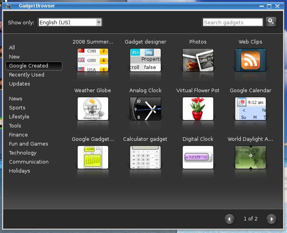Click the Digital Clock gadget icon
The image size is (287, 233).
198,157
